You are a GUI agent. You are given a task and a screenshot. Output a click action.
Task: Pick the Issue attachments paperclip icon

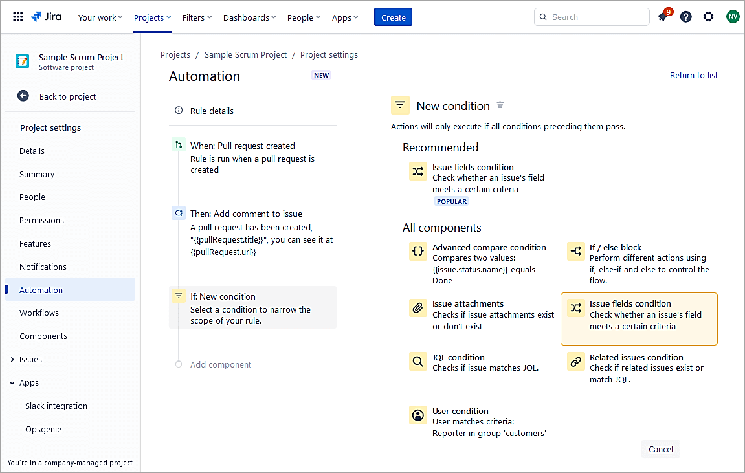418,307
